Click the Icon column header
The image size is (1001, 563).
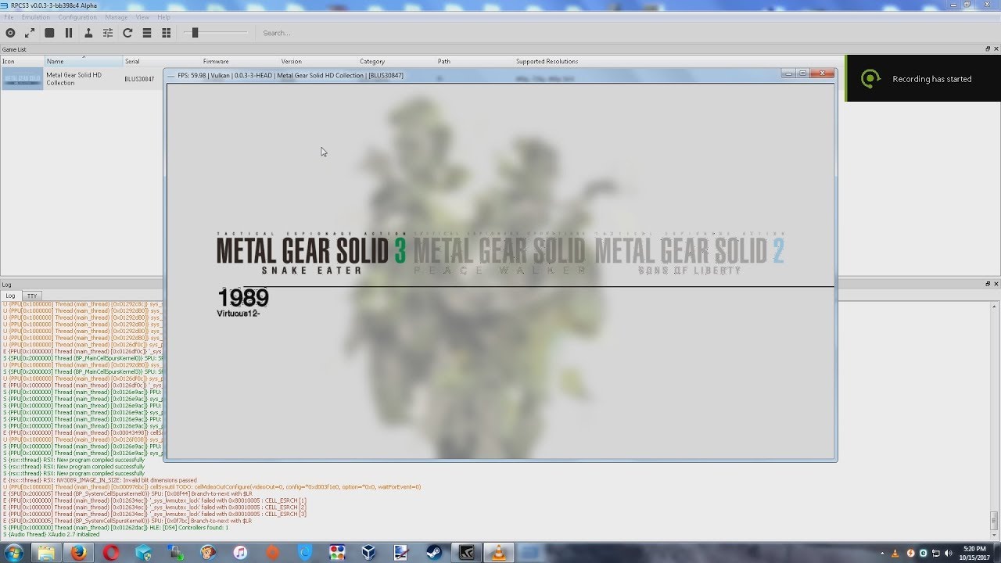[x=22, y=61]
